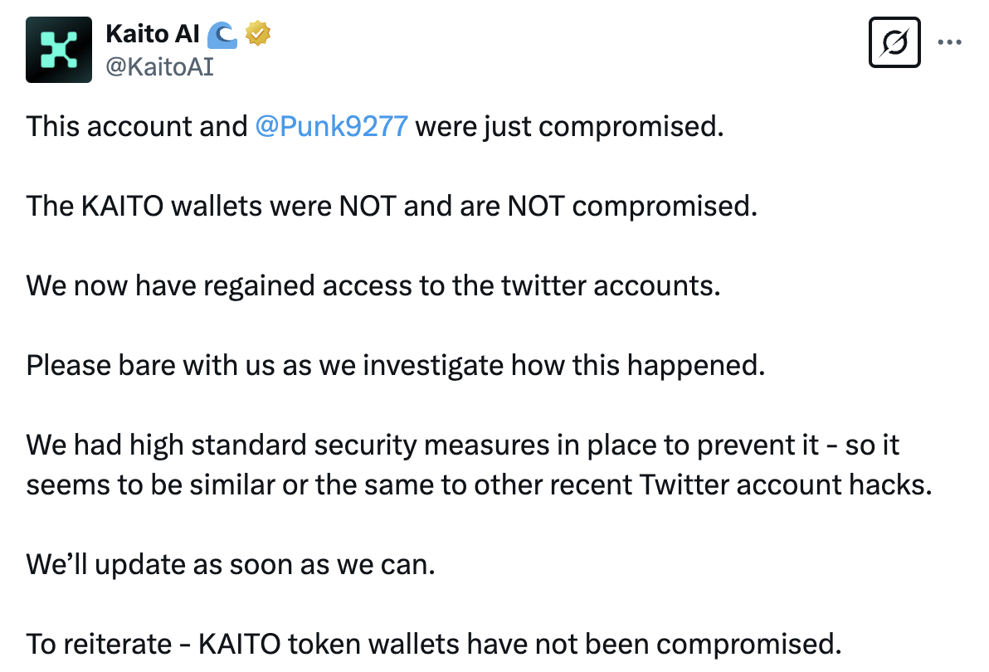Screen dimensions: 989x672
Task: Click the Kaito AI profile avatar
Action: [x=58, y=50]
